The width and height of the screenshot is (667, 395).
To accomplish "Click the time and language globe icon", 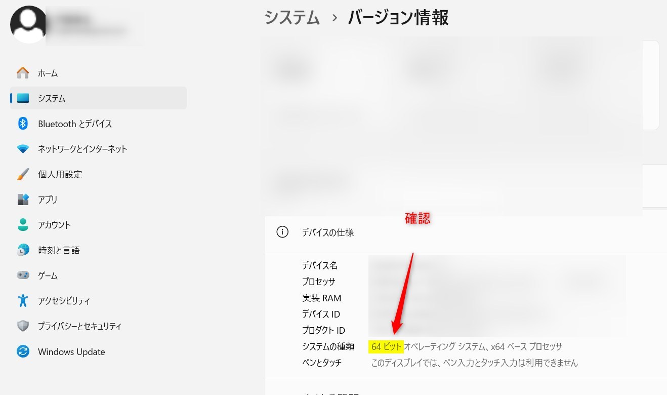I will pyautogui.click(x=23, y=250).
